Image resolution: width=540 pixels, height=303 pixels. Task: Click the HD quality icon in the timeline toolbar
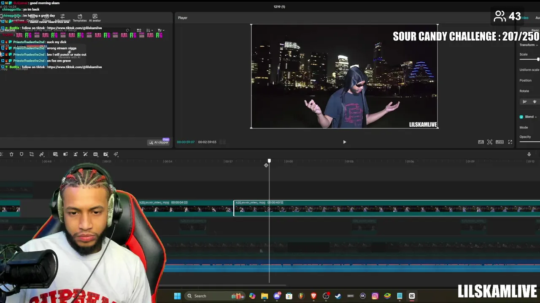(x=96, y=154)
